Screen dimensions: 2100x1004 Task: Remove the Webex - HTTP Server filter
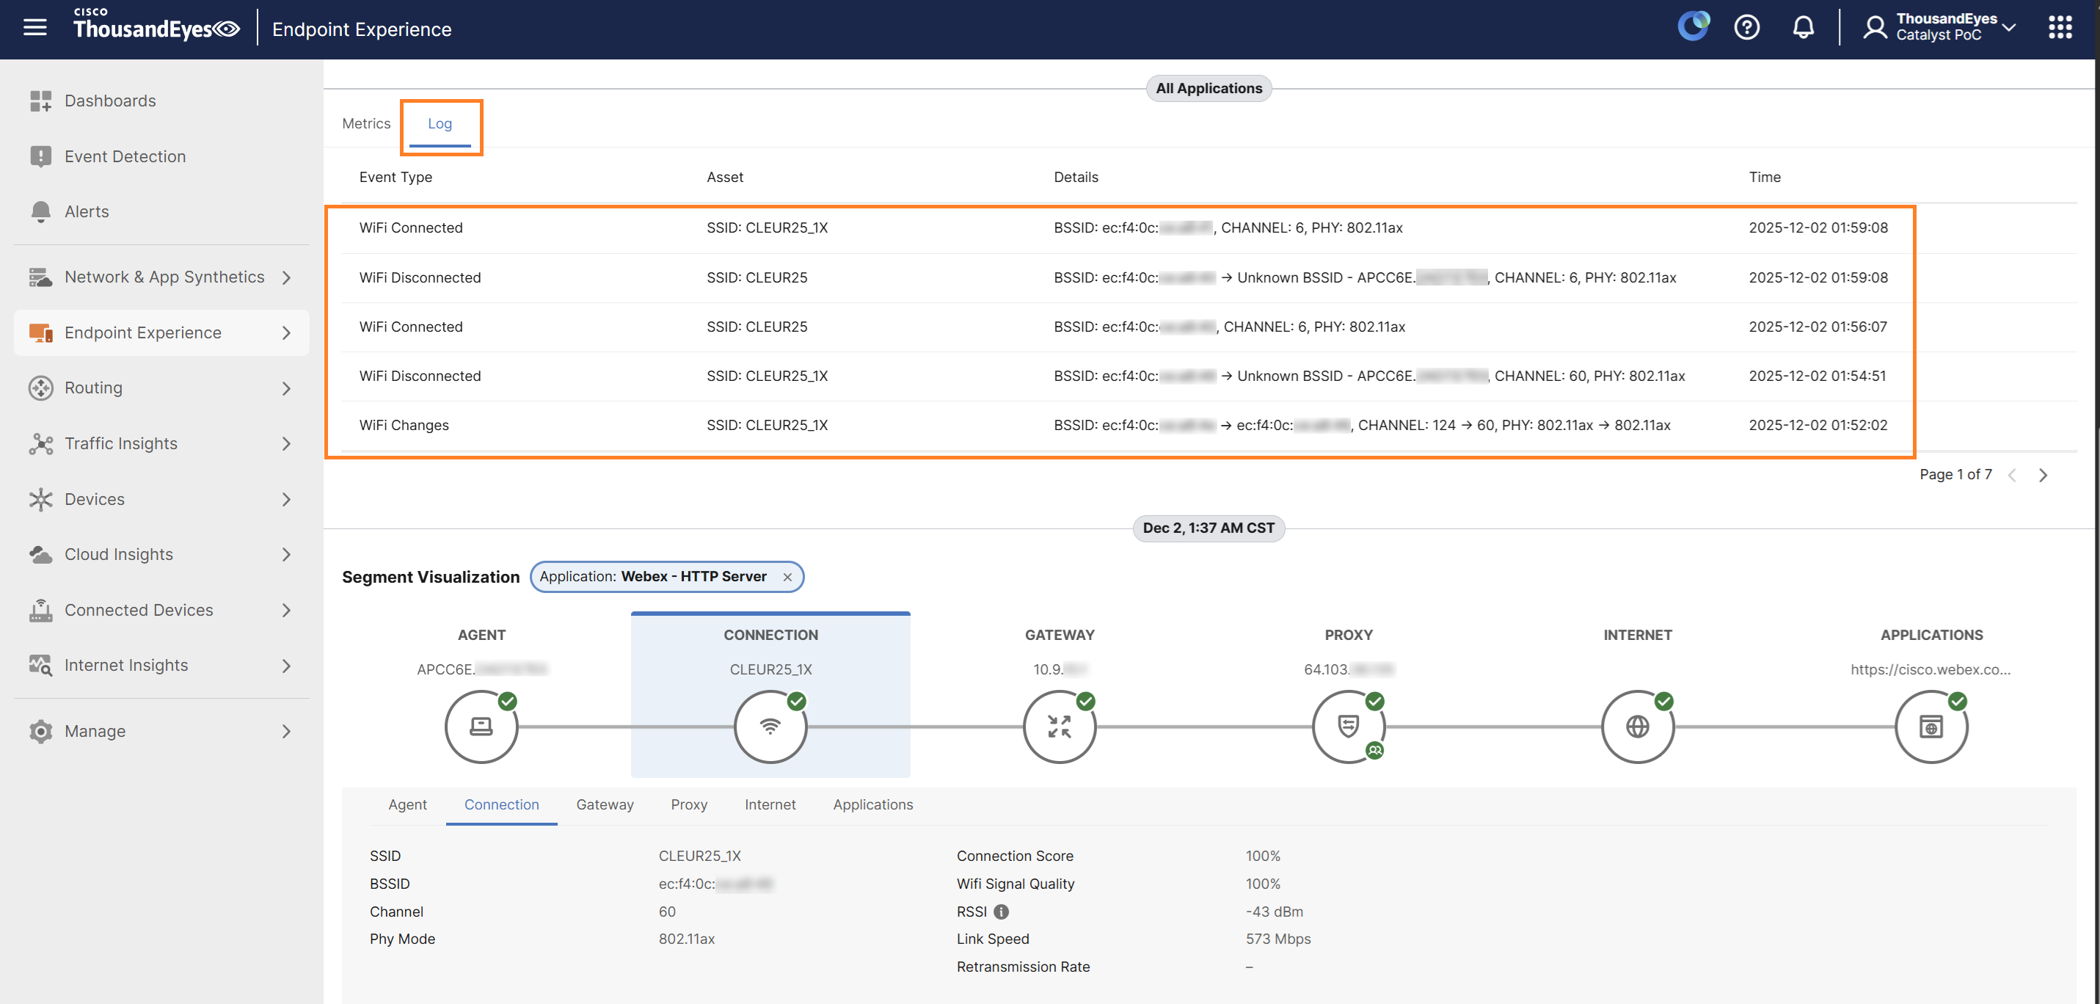(x=787, y=577)
